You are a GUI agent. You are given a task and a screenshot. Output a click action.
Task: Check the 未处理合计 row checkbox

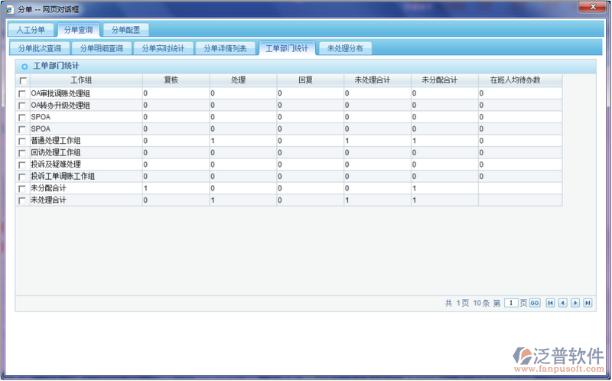[x=22, y=200]
